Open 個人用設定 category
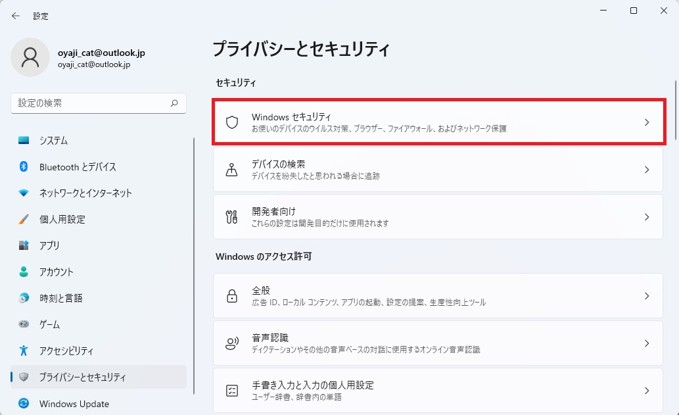The width and height of the screenshot is (679, 415). 99,219
